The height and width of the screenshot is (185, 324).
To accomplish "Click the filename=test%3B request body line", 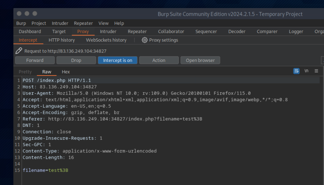I will tap(45, 170).
